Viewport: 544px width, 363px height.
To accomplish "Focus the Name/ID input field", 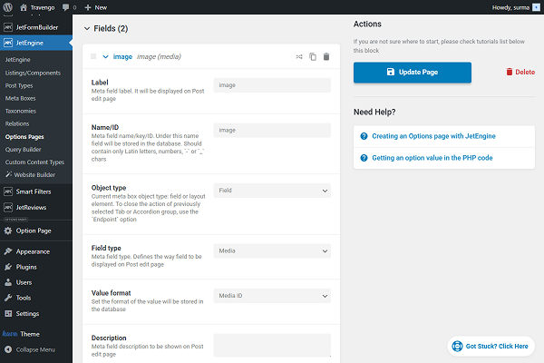I will (x=272, y=131).
